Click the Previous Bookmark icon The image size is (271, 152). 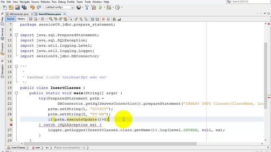76,19
